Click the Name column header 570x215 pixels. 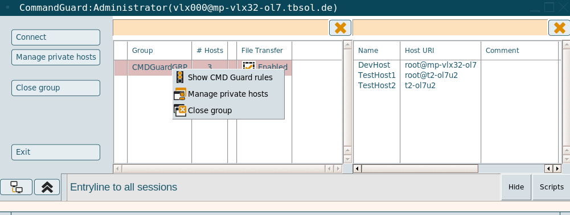click(x=376, y=51)
